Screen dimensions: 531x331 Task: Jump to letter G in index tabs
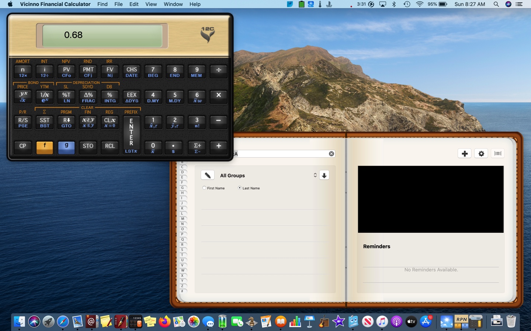tap(182, 188)
